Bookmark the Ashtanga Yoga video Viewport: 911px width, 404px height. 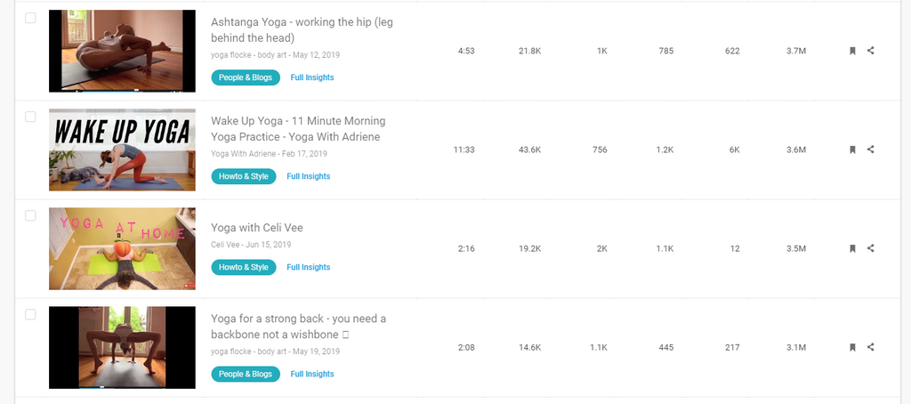pos(852,51)
